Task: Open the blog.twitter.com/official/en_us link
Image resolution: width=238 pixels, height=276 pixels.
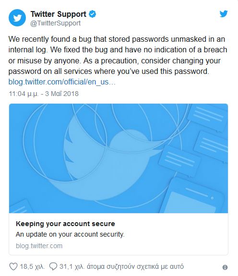Action: tap(62, 82)
